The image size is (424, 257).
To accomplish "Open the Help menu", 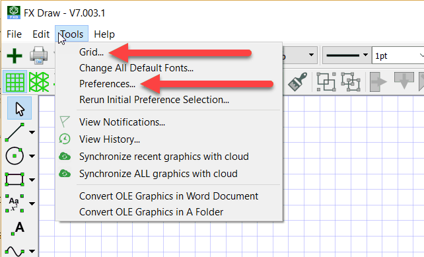I will click(x=104, y=34).
